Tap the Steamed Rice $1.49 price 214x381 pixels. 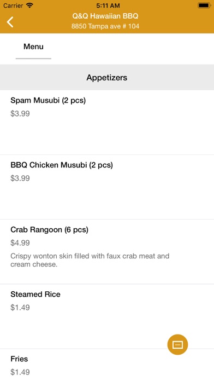[x=20, y=308]
